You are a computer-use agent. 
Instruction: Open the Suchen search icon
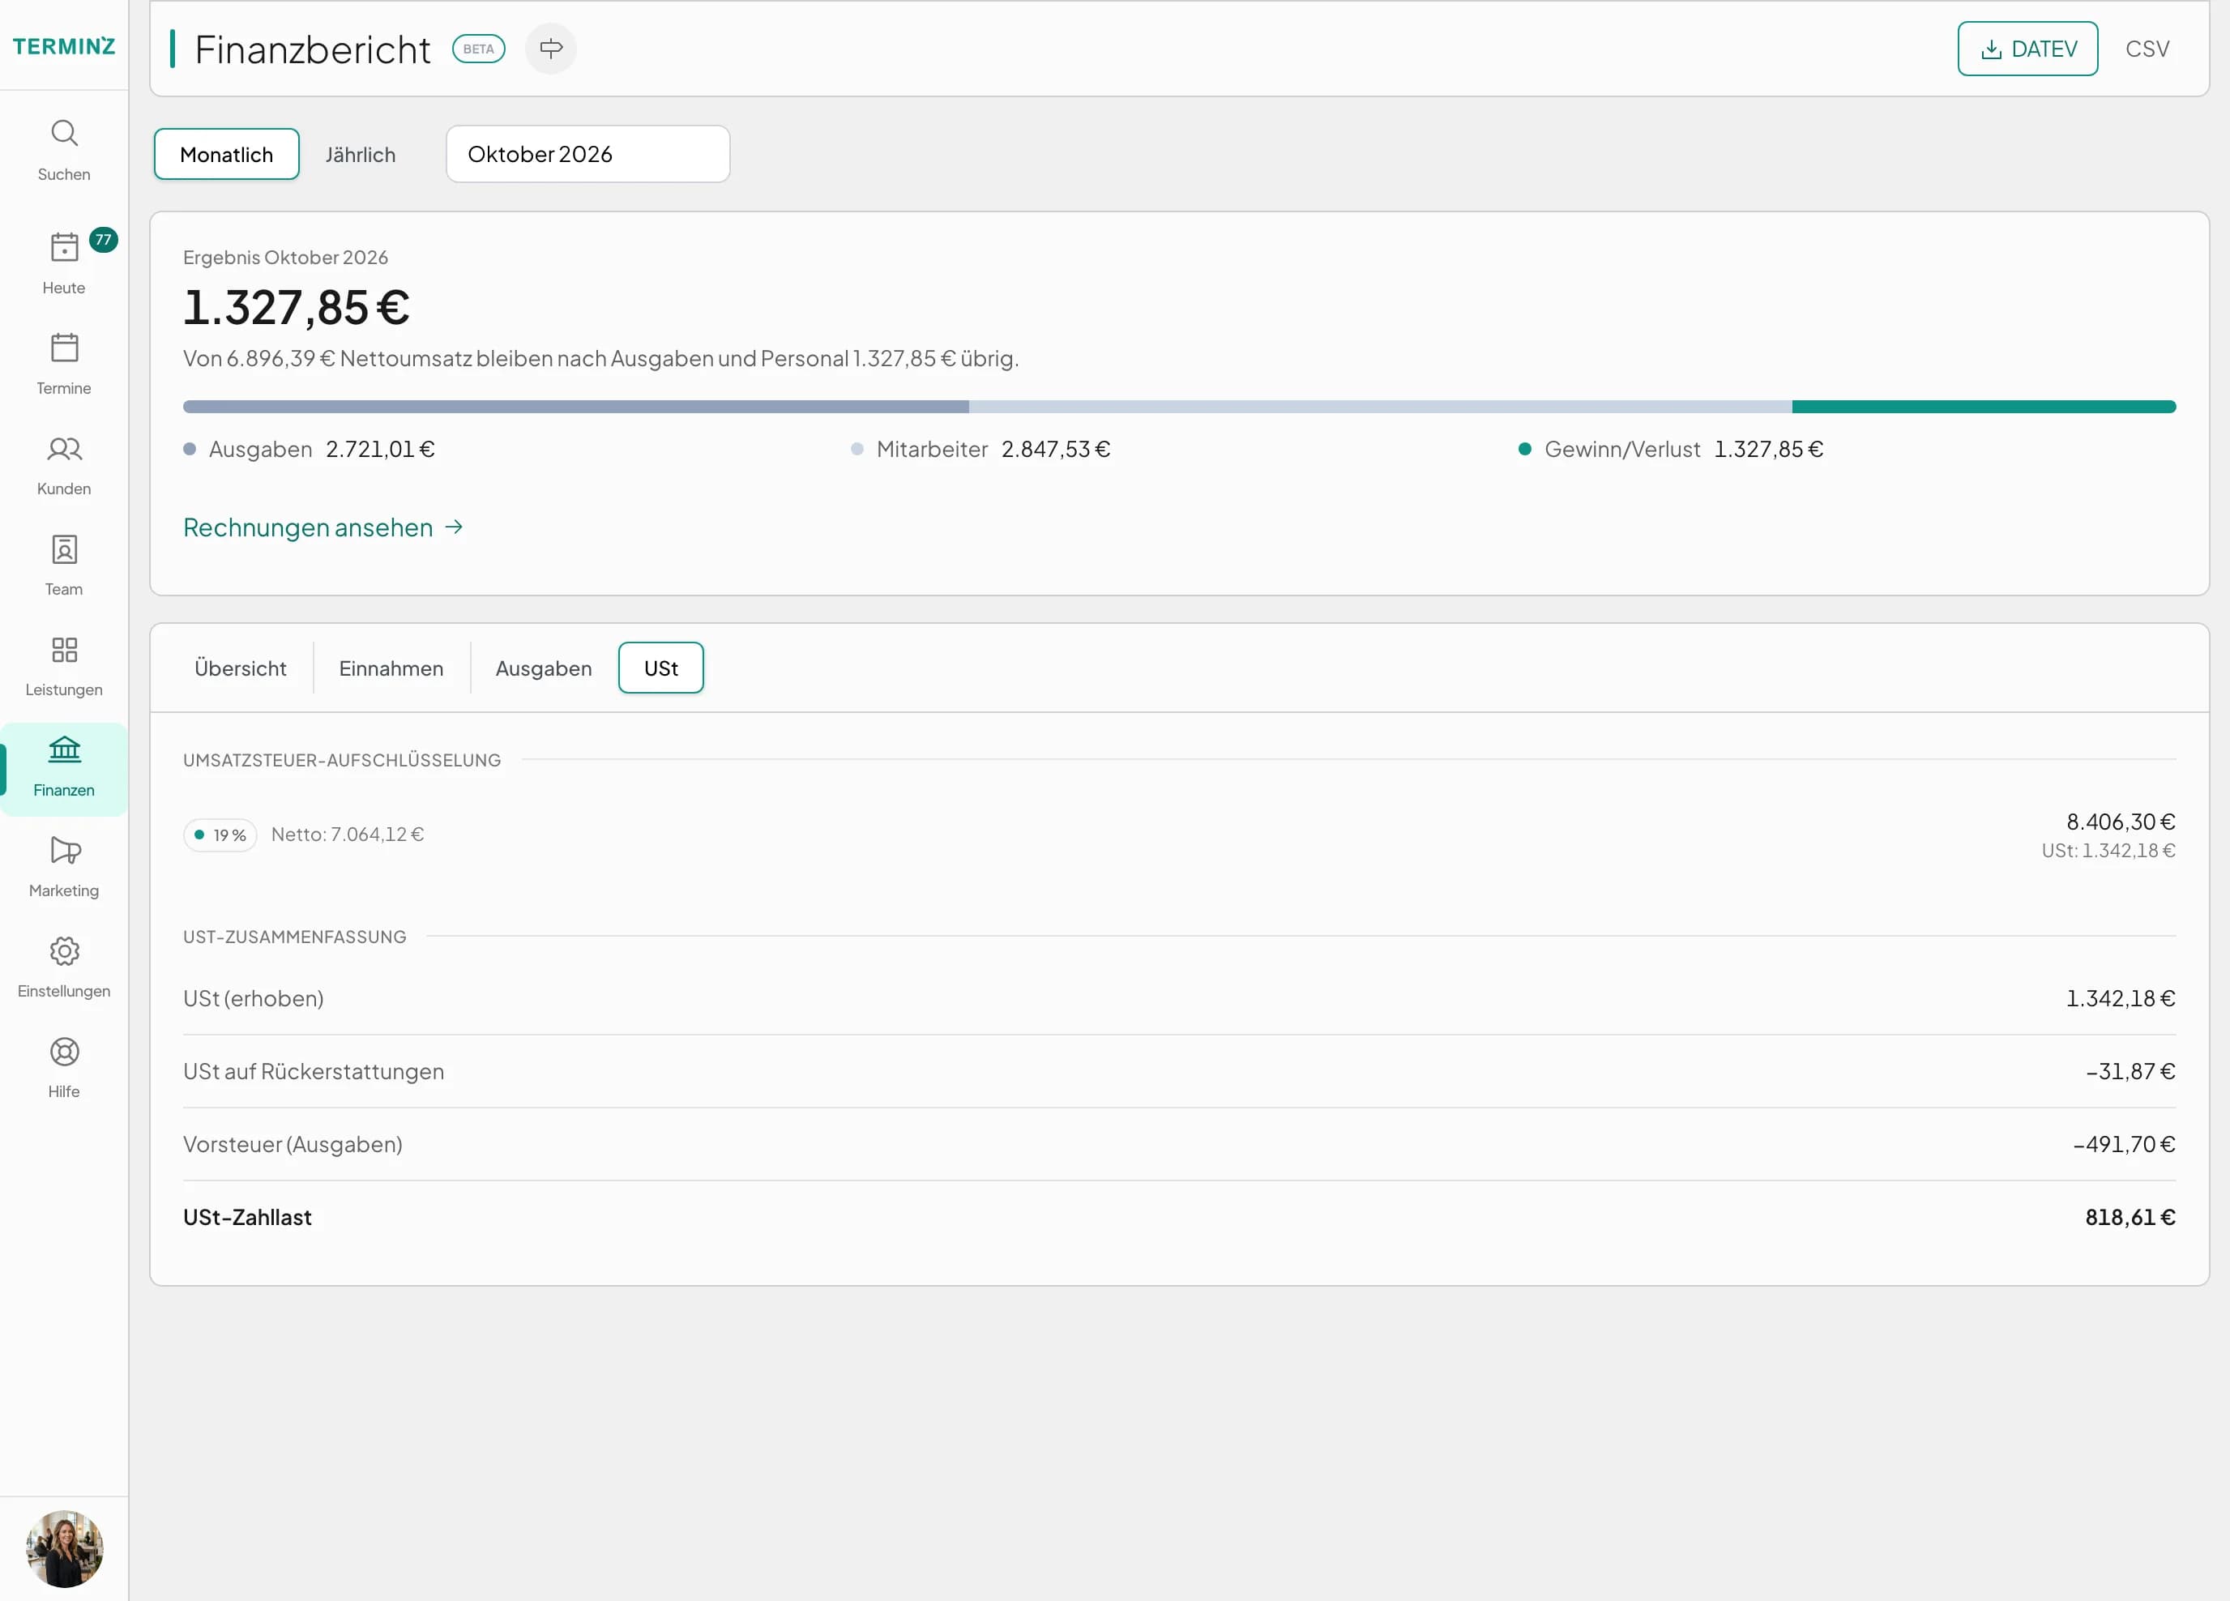64,133
